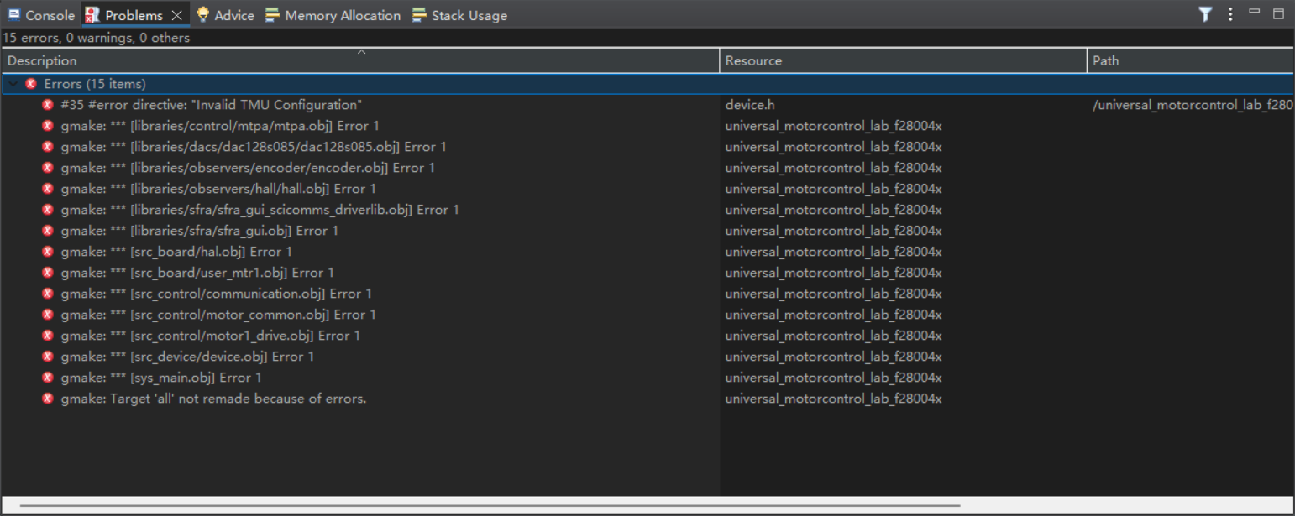The image size is (1295, 516).
Task: Close the Problems tab
Action: [176, 15]
